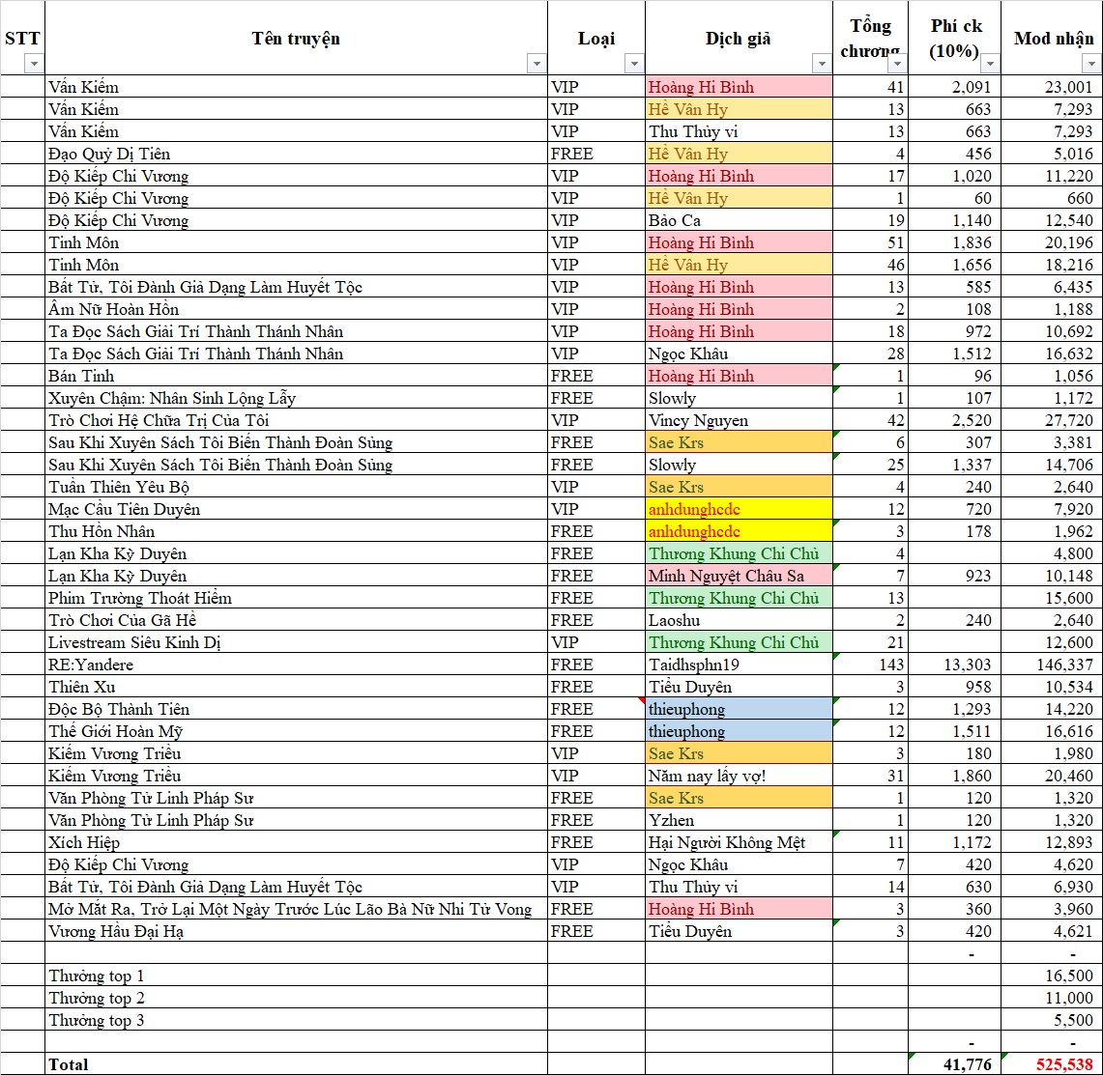Click the 146,337 Mod nhận value
Viewport: 1103px width, 1075px height.
[x=1052, y=665]
